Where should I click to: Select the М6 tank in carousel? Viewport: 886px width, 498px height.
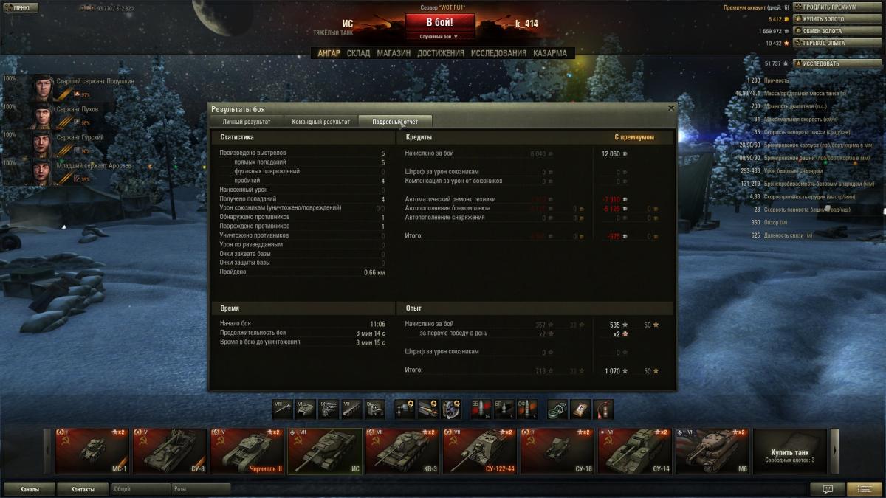point(712,452)
